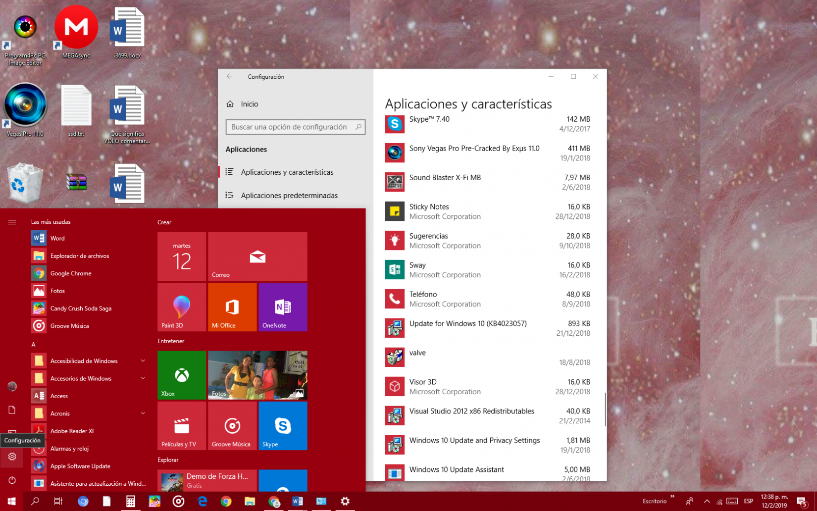
Task: Open the user account avatar in Start
Action: click(x=12, y=386)
